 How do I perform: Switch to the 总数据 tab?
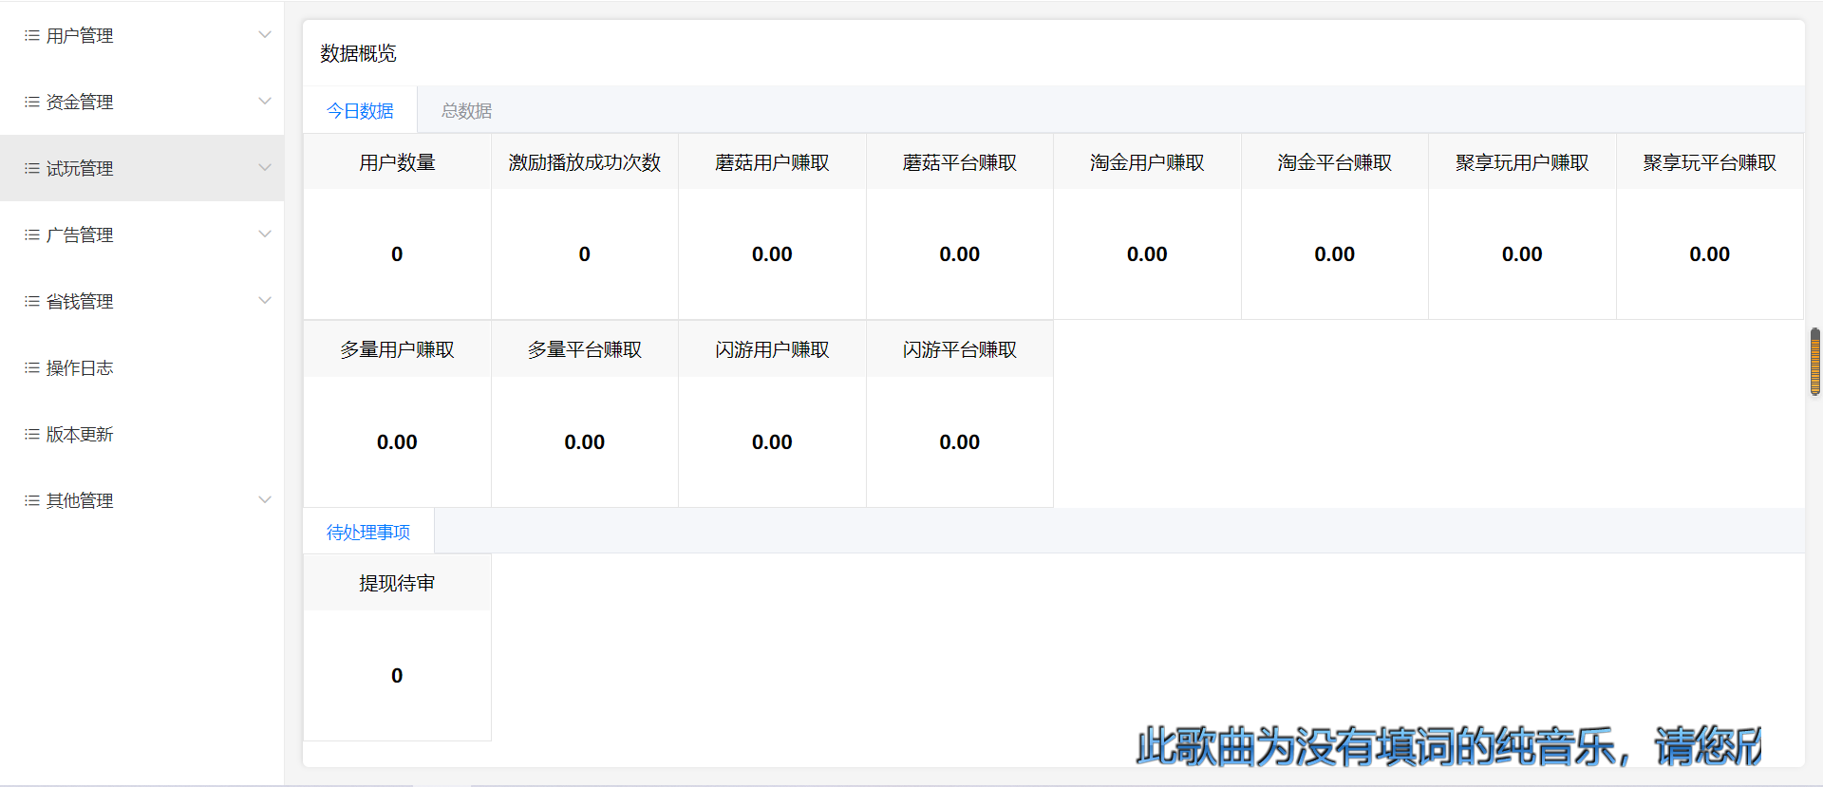[466, 111]
